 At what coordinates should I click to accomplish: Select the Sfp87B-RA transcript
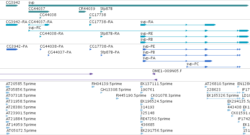tap(101, 37)
